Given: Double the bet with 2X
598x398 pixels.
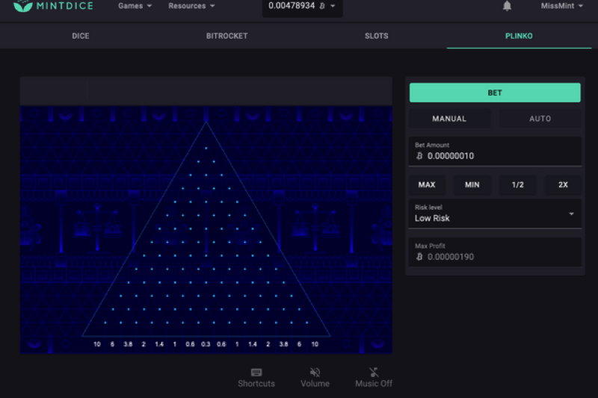Looking at the screenshot, I should [x=563, y=184].
